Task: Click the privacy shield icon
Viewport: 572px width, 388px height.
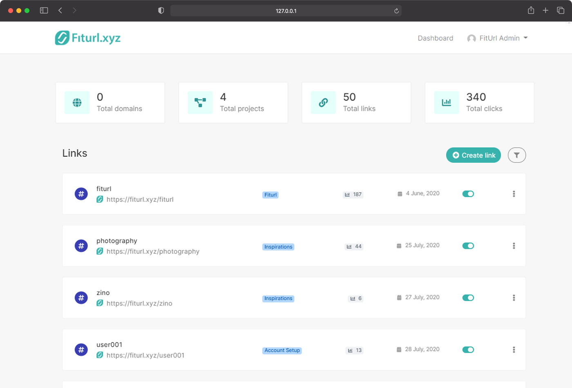Action: tap(161, 11)
